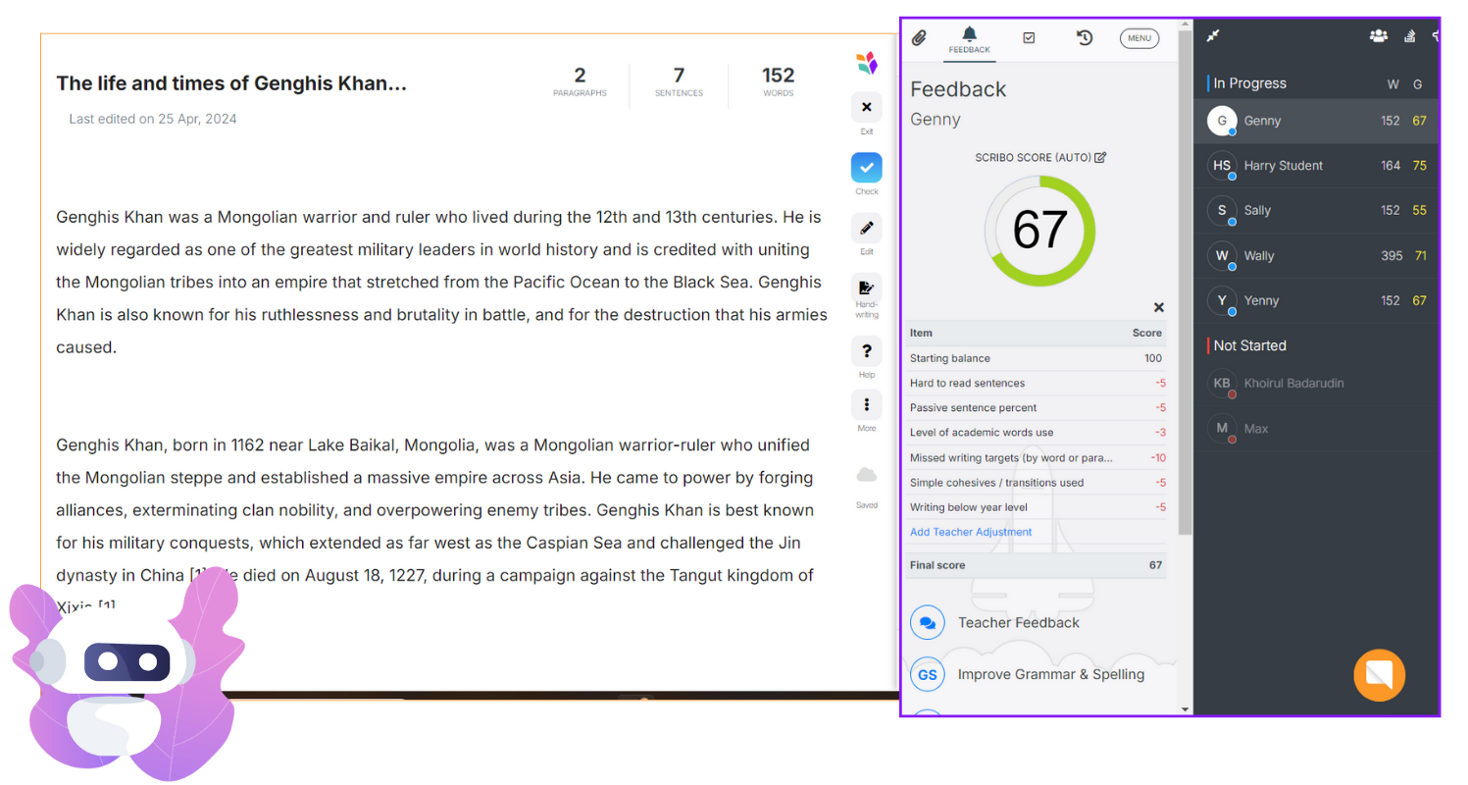Switch to the Feedback bell tab
Screen dimensions: 1468x785
click(x=969, y=39)
